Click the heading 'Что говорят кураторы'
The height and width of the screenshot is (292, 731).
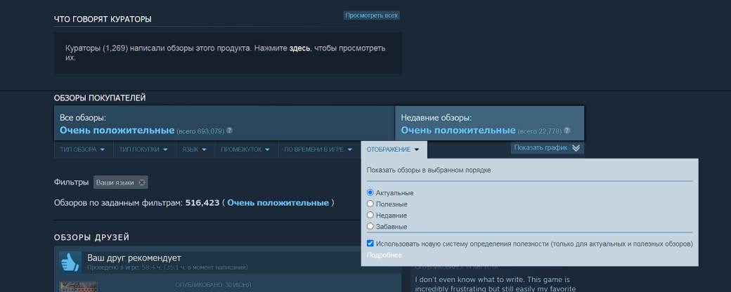tap(103, 19)
